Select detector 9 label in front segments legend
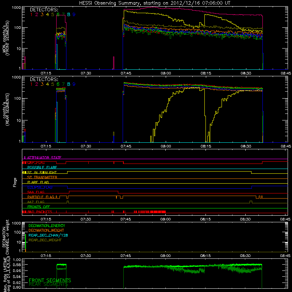 (74, 15)
